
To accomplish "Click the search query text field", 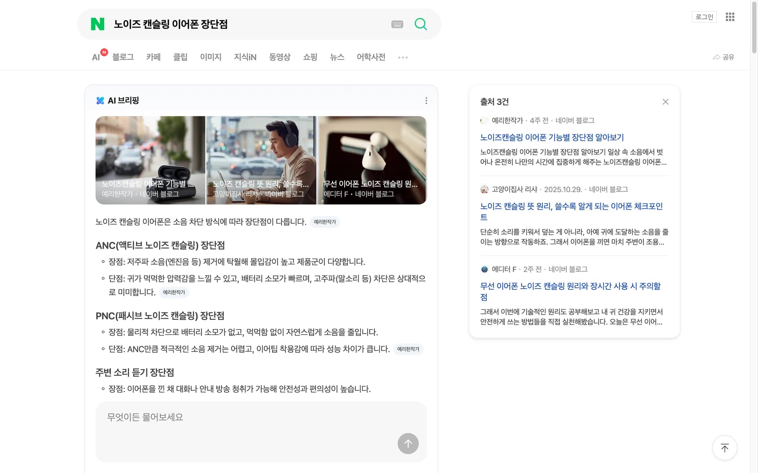I will click(x=249, y=24).
